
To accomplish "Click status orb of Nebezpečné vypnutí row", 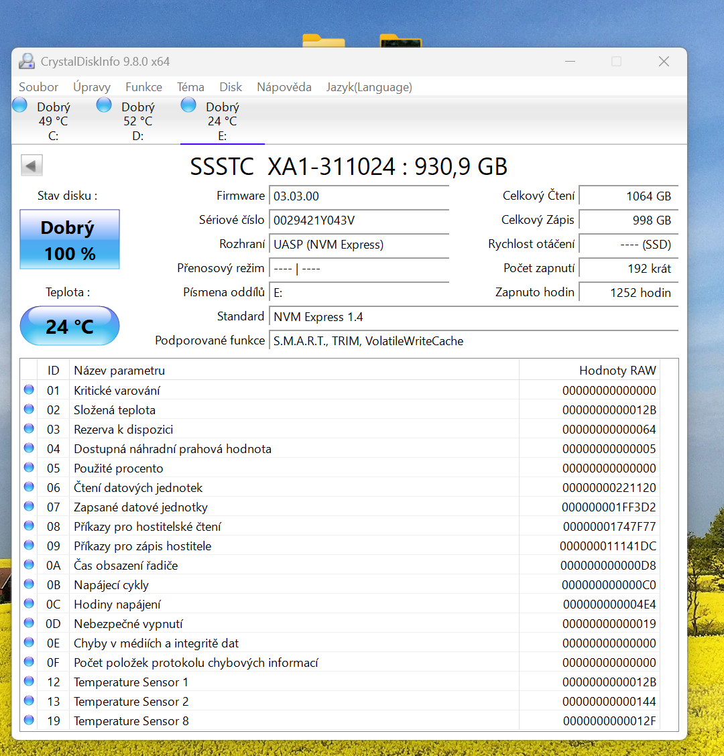I will coord(29,623).
